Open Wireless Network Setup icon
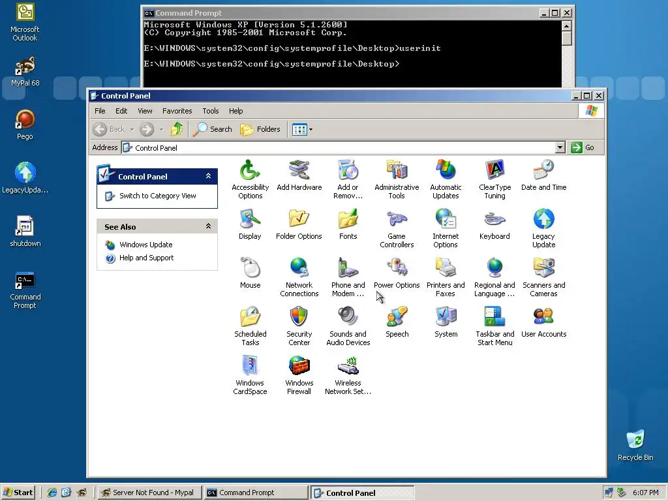668x501 pixels. pos(348,375)
